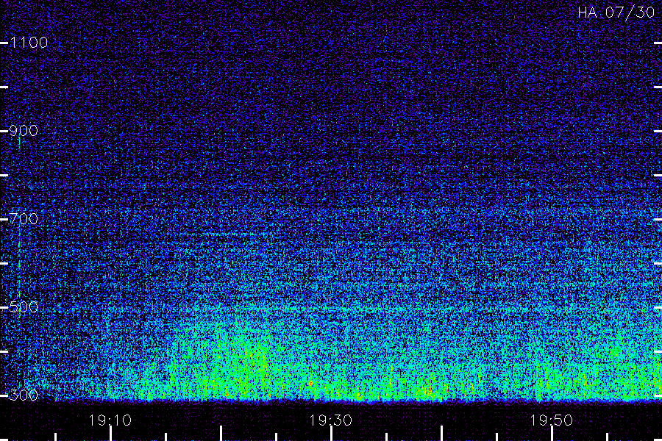The height and width of the screenshot is (441, 662).
Task: Click the tick mark below 19:50
Action: pos(552,434)
